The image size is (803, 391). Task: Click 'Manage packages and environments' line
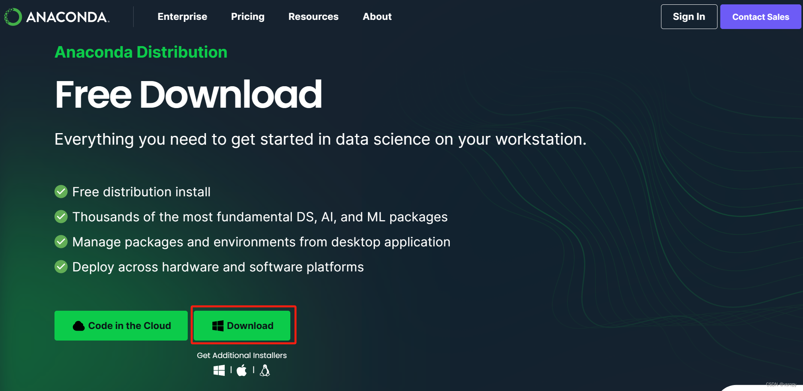(261, 242)
